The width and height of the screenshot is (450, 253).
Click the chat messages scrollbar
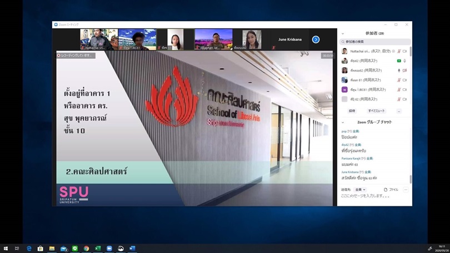point(411,179)
